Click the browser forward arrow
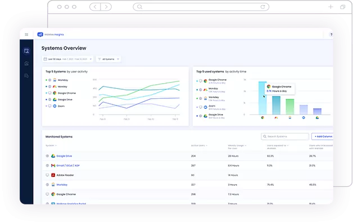Screen dimensions: 353x224 click(106, 7)
